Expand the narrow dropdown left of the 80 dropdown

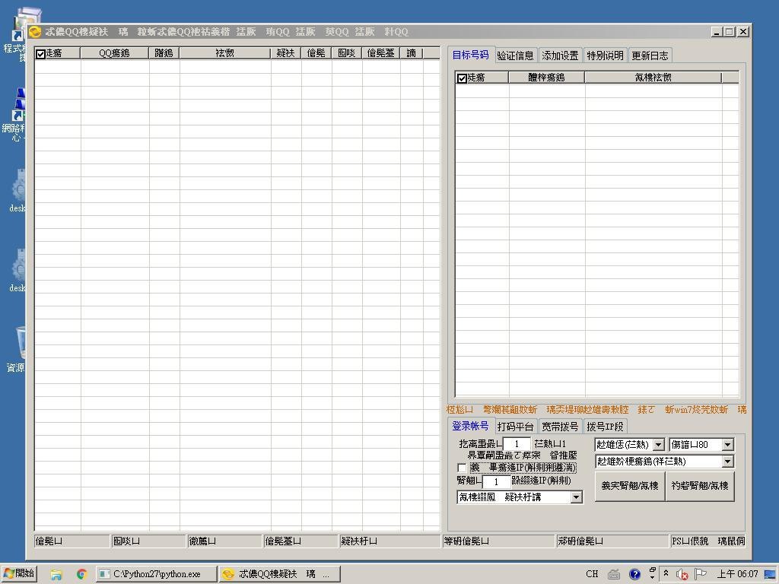pyautogui.click(x=658, y=444)
